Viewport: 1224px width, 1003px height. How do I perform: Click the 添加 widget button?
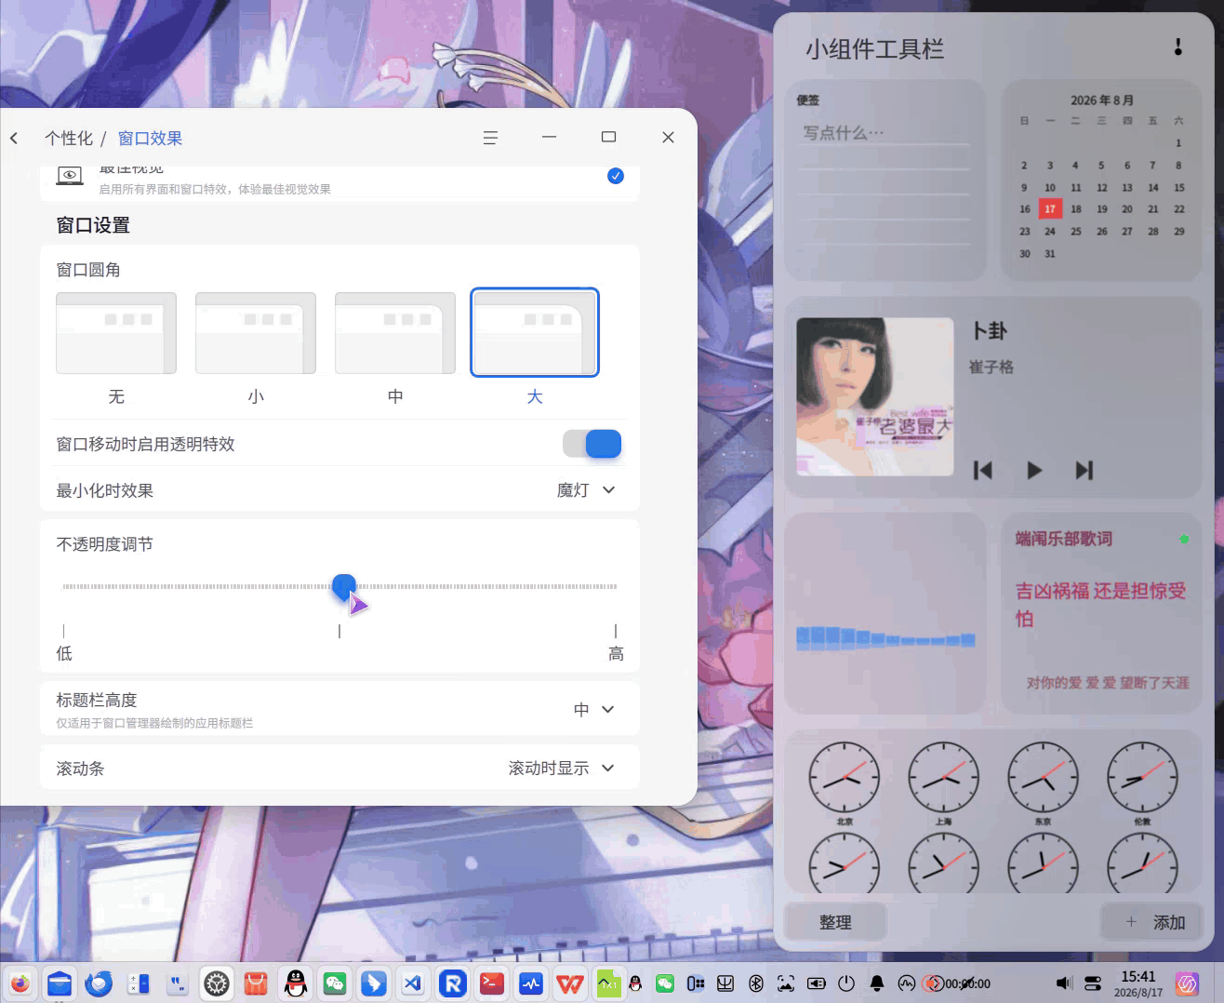coord(1151,922)
